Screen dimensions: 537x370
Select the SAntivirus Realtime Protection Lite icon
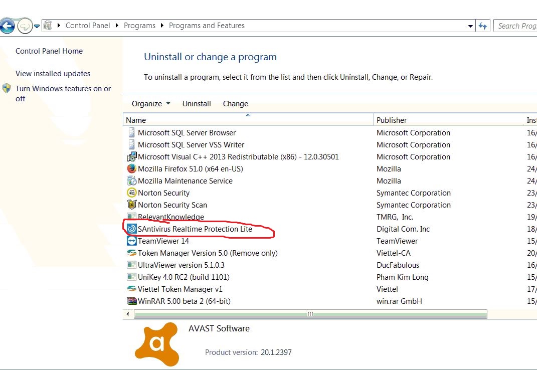tap(131, 229)
